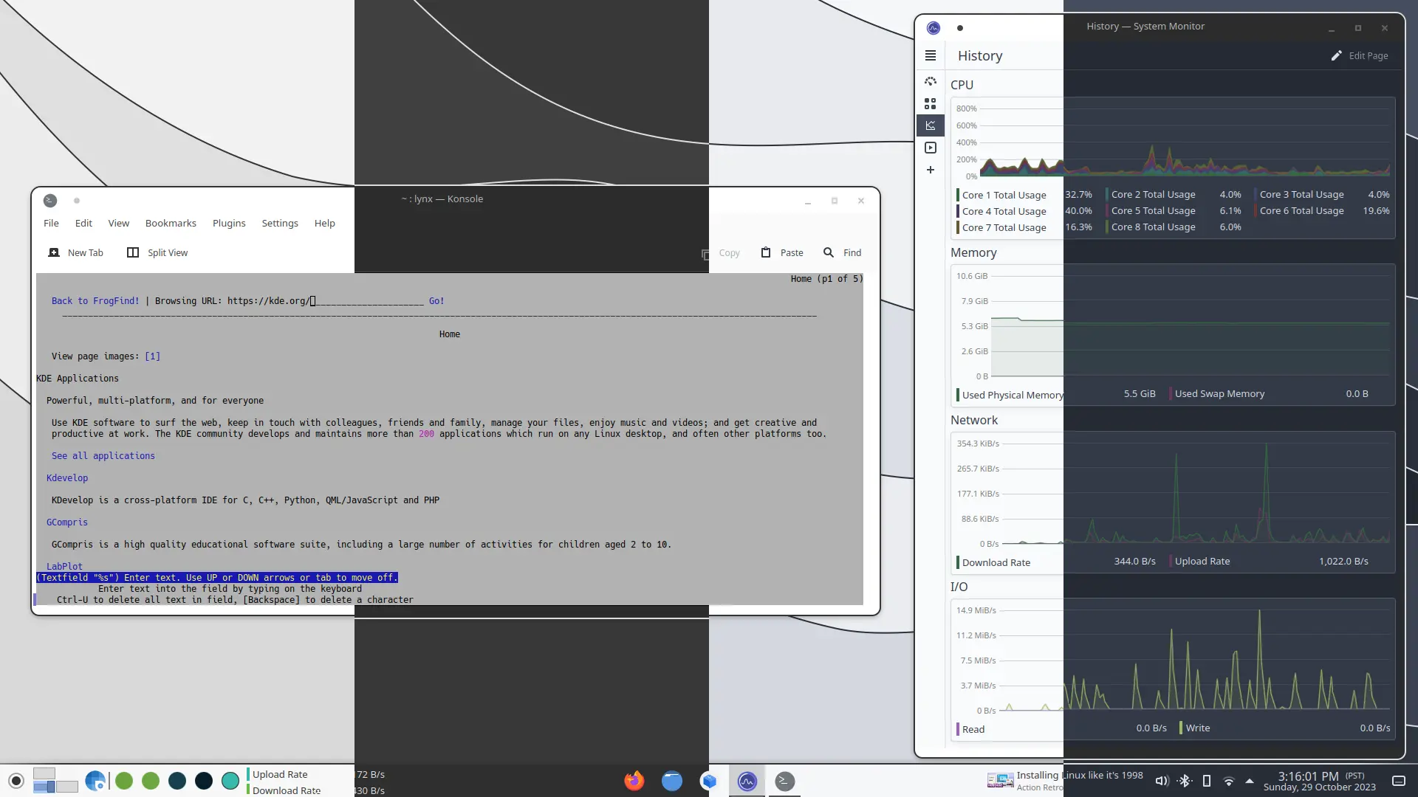
Task: Click the Browsing URL text field
Action: click(326, 301)
